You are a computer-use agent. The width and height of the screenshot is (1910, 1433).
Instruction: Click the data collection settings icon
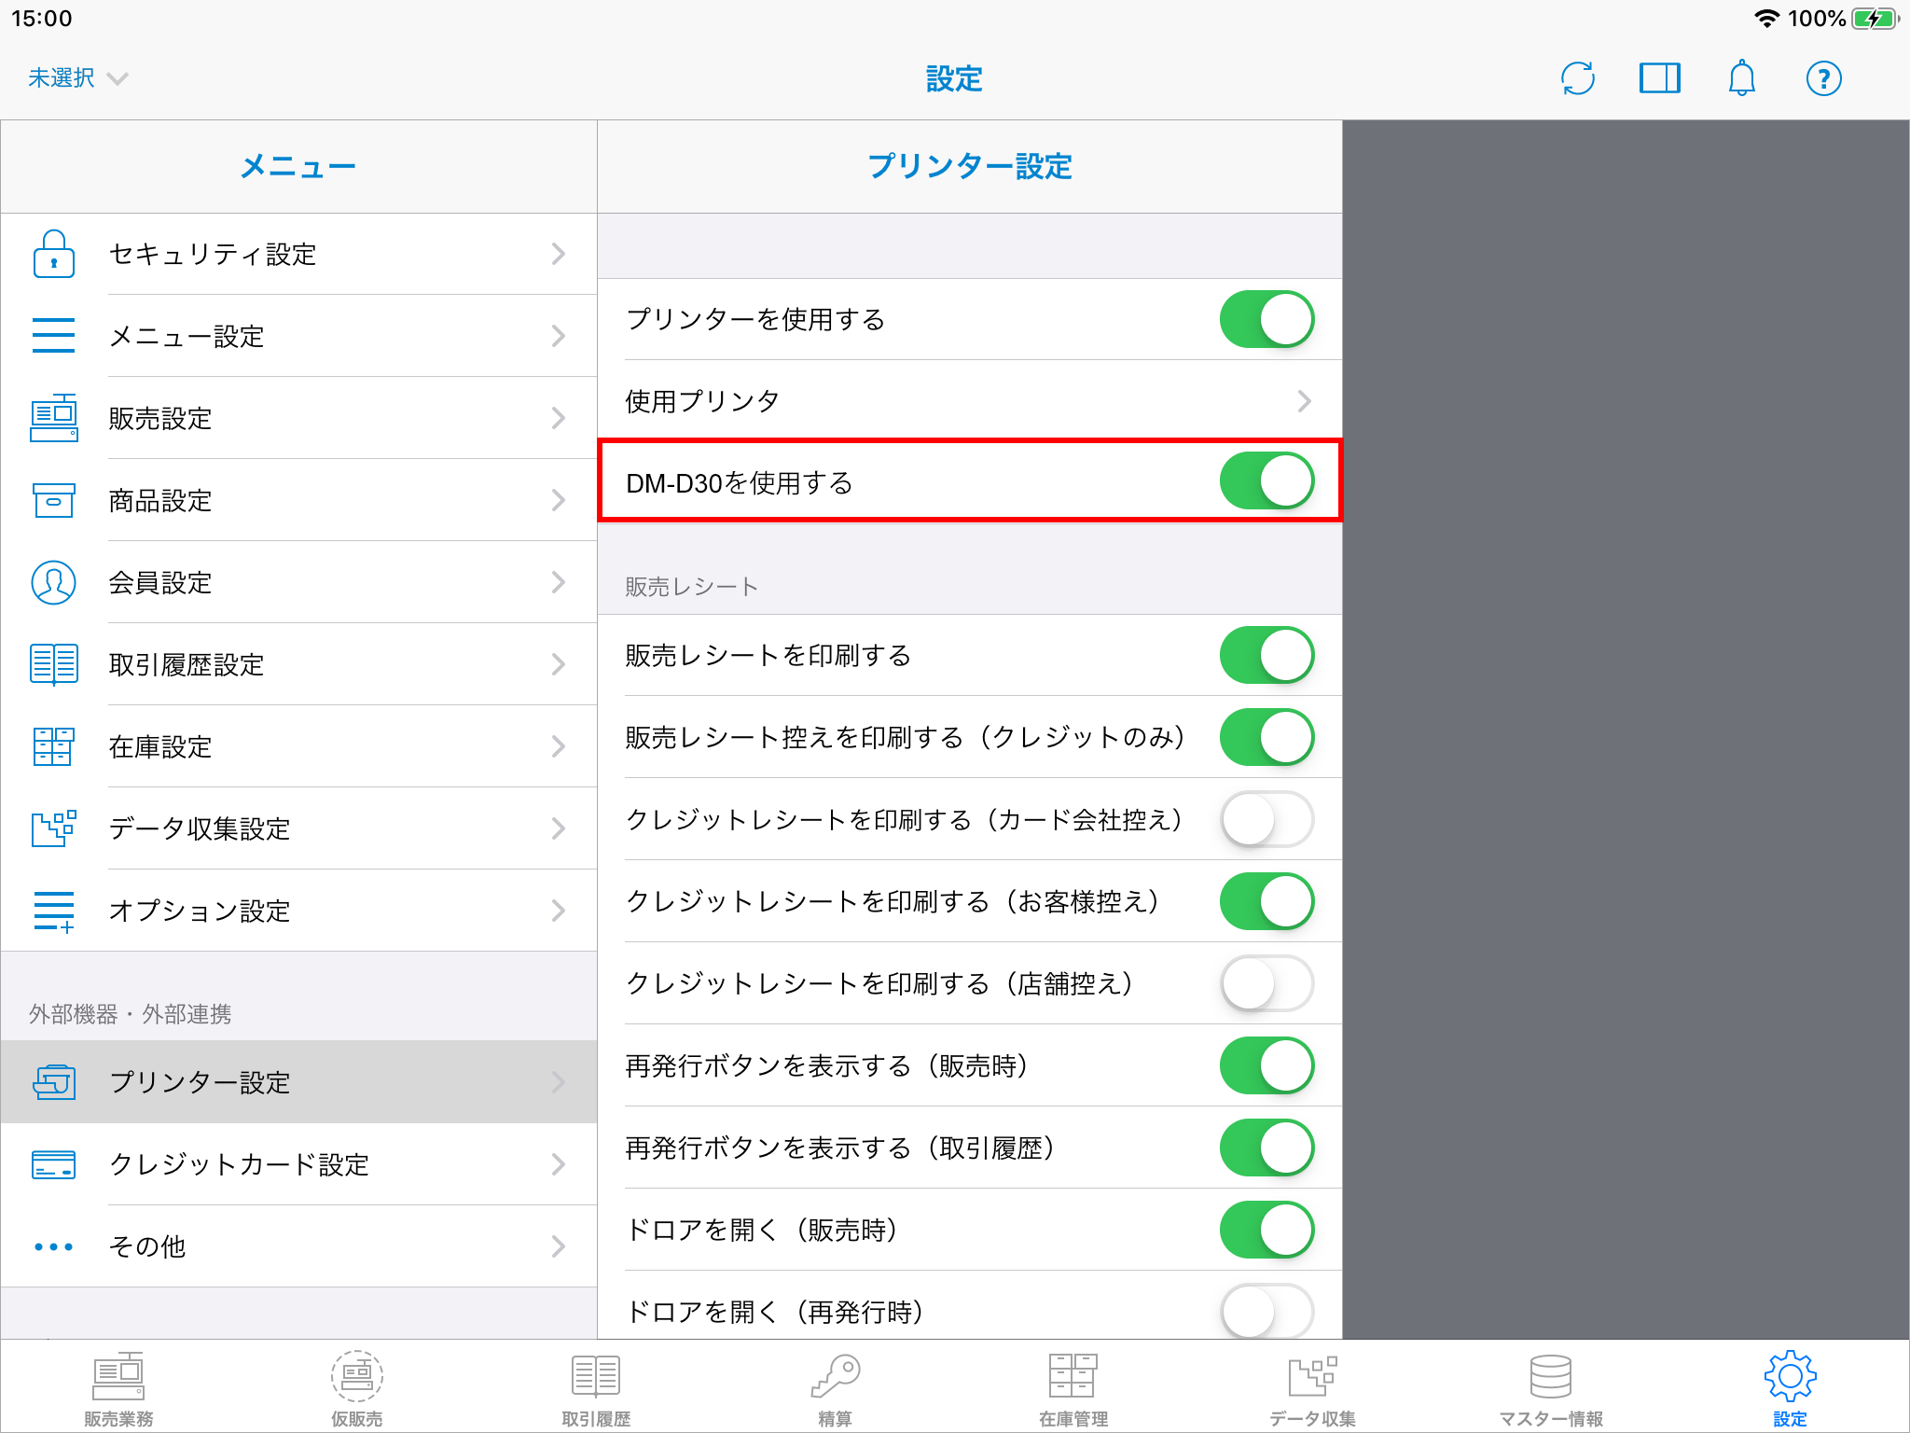pos(54,828)
